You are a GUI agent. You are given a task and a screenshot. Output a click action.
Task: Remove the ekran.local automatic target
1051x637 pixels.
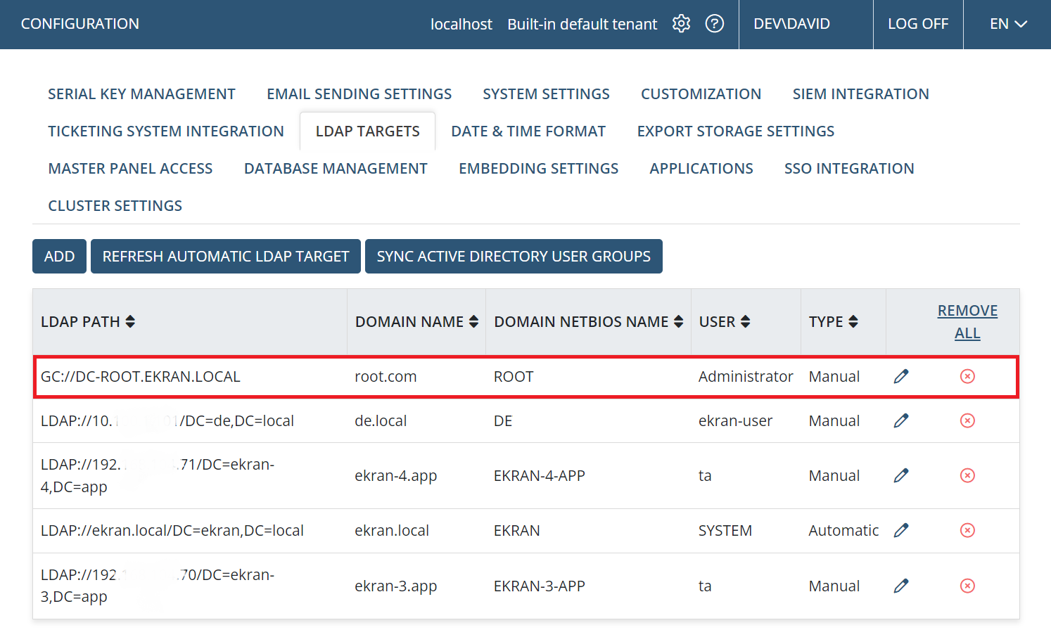pyautogui.click(x=967, y=530)
